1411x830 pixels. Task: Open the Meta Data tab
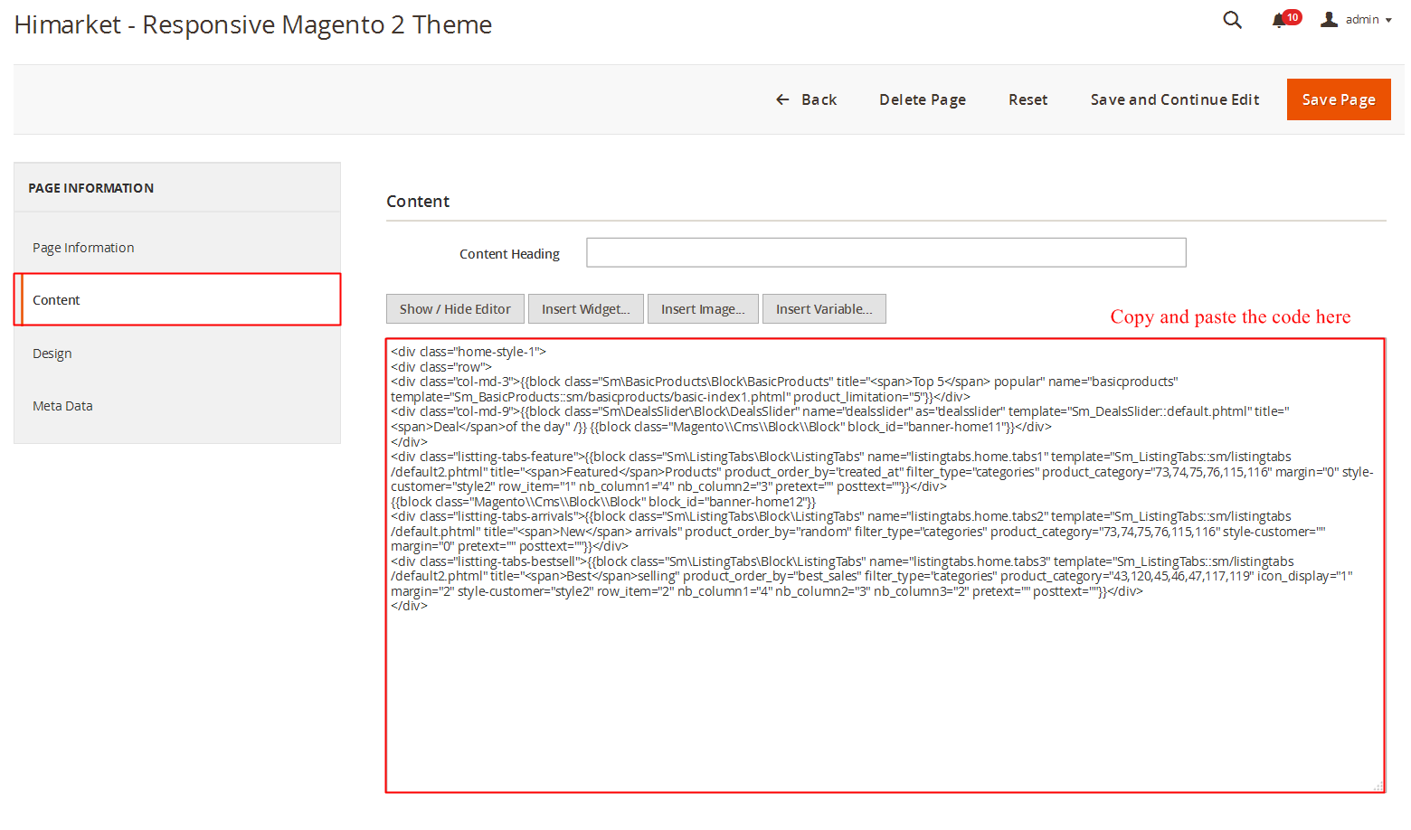coord(177,406)
